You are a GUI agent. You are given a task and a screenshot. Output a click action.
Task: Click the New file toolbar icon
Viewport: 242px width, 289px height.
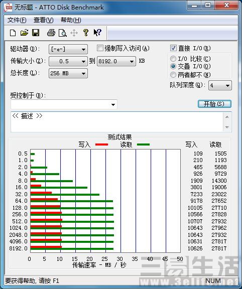pos(13,33)
